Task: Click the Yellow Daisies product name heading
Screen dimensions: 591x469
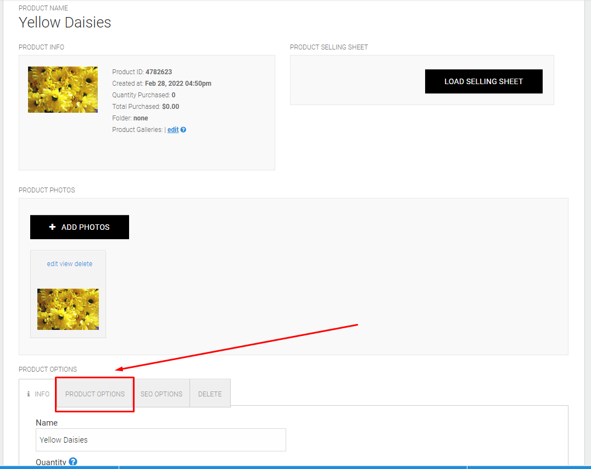Action: (x=65, y=23)
